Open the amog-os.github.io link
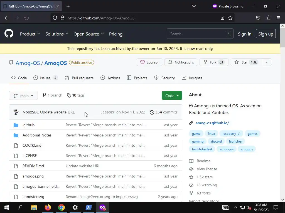Image resolution: width=285 pixels, height=213 pixels. point(212,123)
